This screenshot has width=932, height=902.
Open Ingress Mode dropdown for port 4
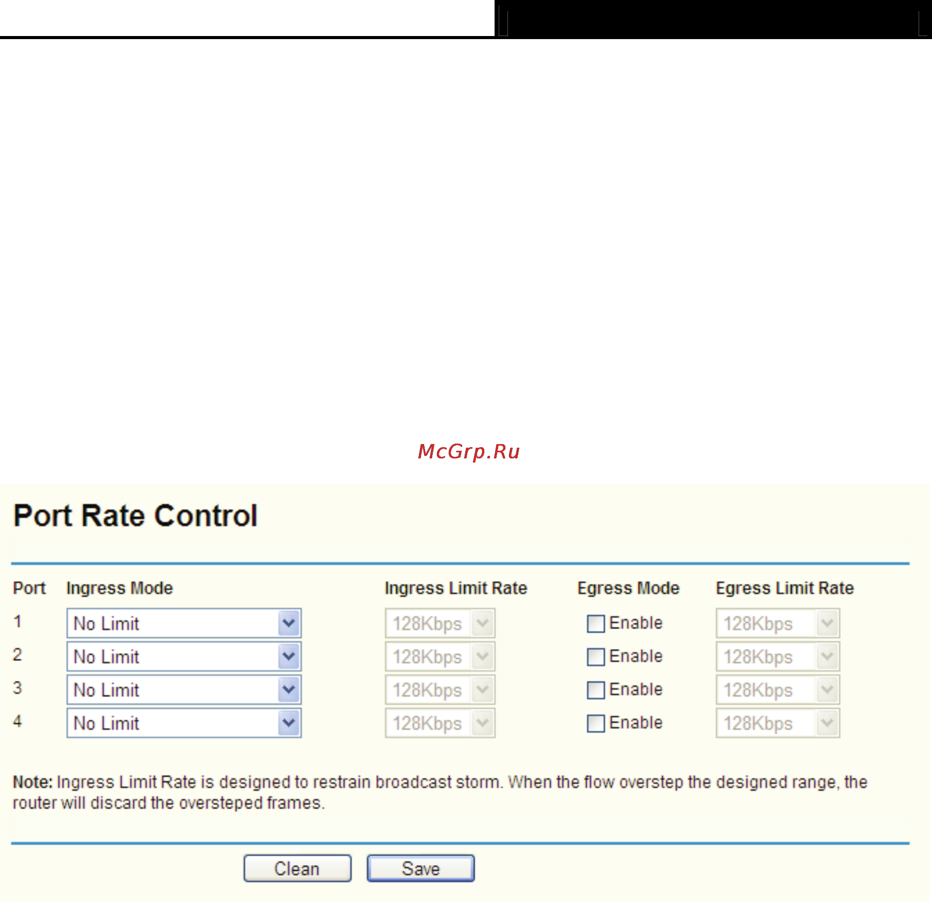coord(184,723)
